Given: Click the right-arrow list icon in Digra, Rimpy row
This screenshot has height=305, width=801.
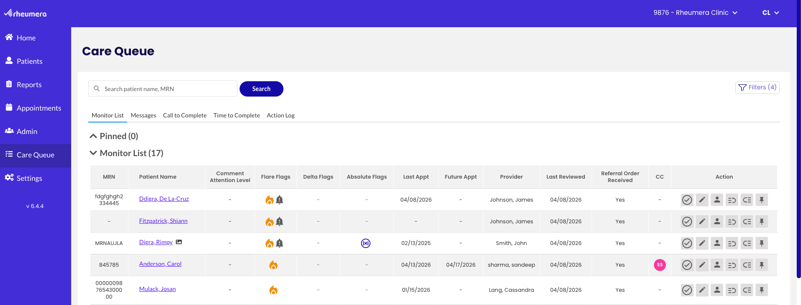Looking at the screenshot, I should pos(732,243).
